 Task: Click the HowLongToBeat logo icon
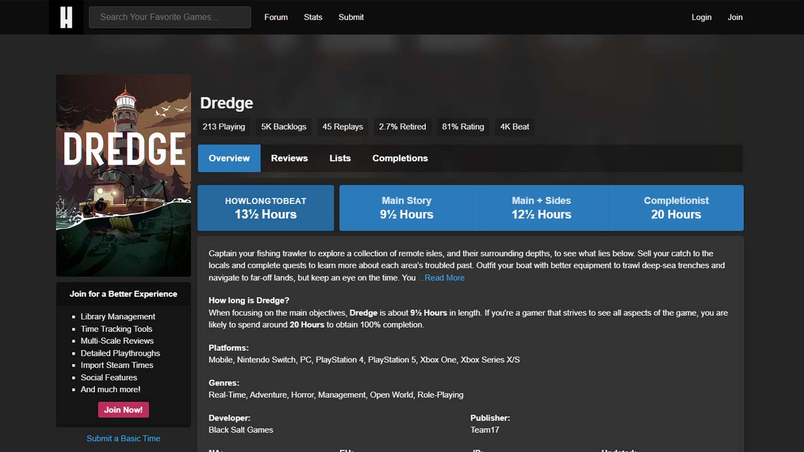(x=66, y=17)
